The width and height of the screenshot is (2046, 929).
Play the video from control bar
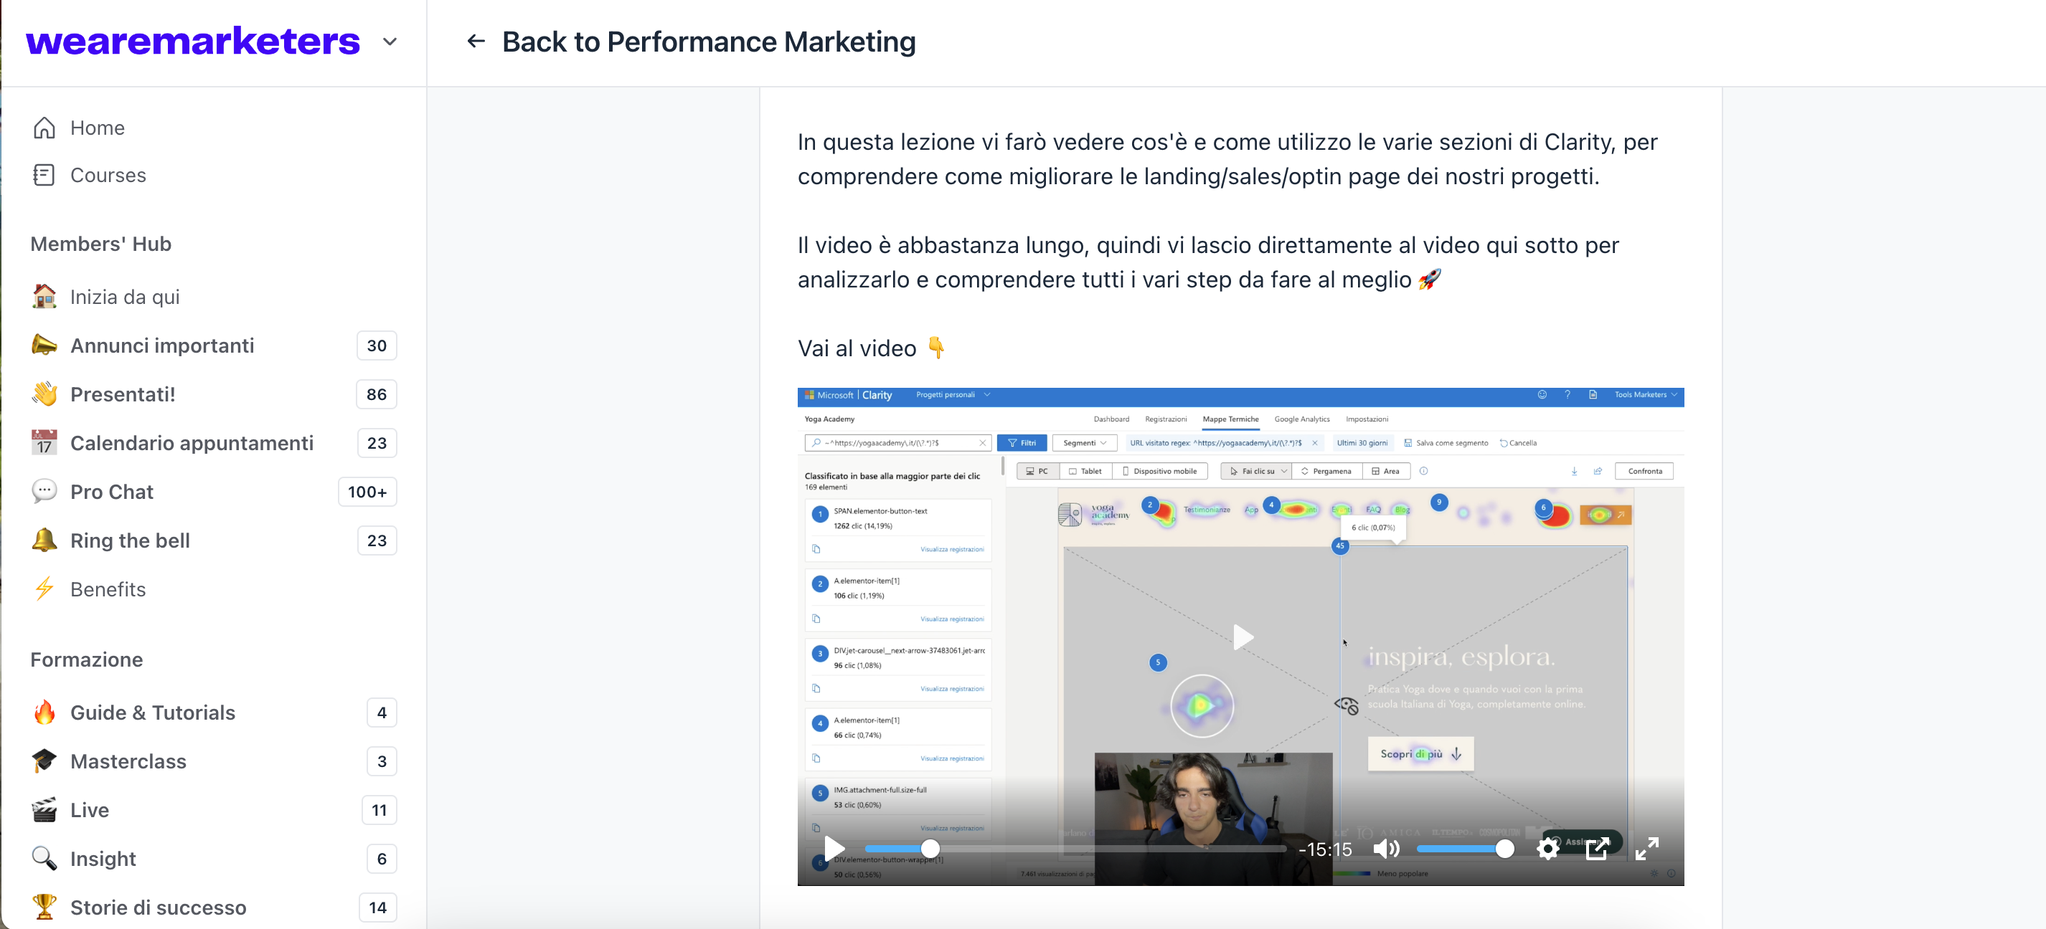point(835,848)
